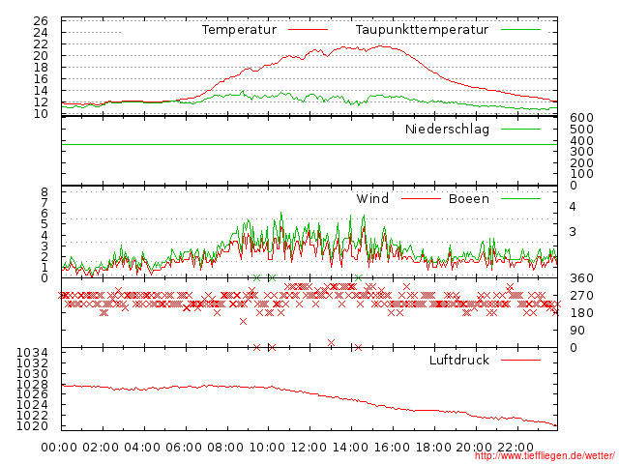This screenshot has height=464, width=619.
Task: Click the 16:00 time axis label
Action: pyautogui.click(x=392, y=448)
